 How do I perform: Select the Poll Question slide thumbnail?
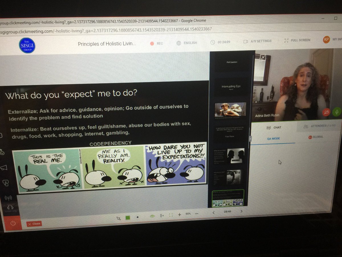pyautogui.click(x=232, y=62)
